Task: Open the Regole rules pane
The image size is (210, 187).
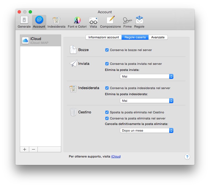Action: click(x=139, y=22)
